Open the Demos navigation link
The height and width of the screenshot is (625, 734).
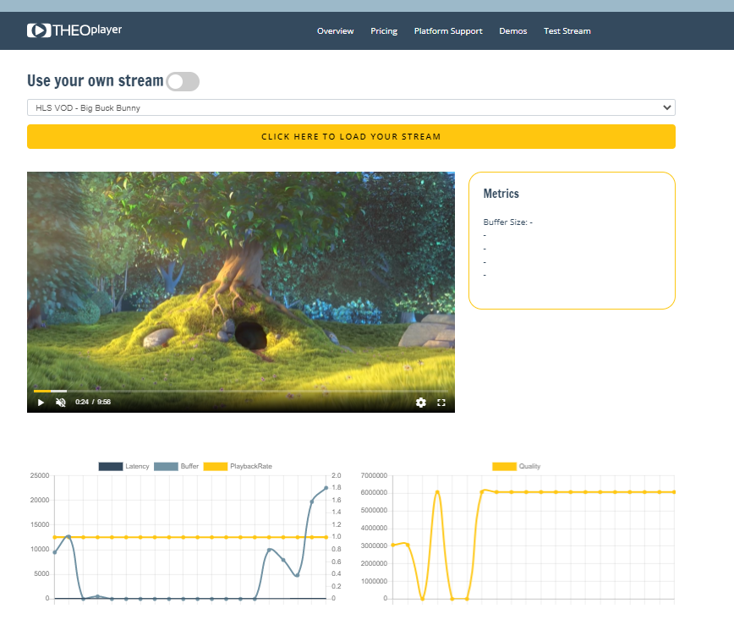(513, 31)
